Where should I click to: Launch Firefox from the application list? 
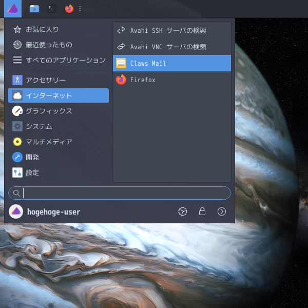click(172, 80)
